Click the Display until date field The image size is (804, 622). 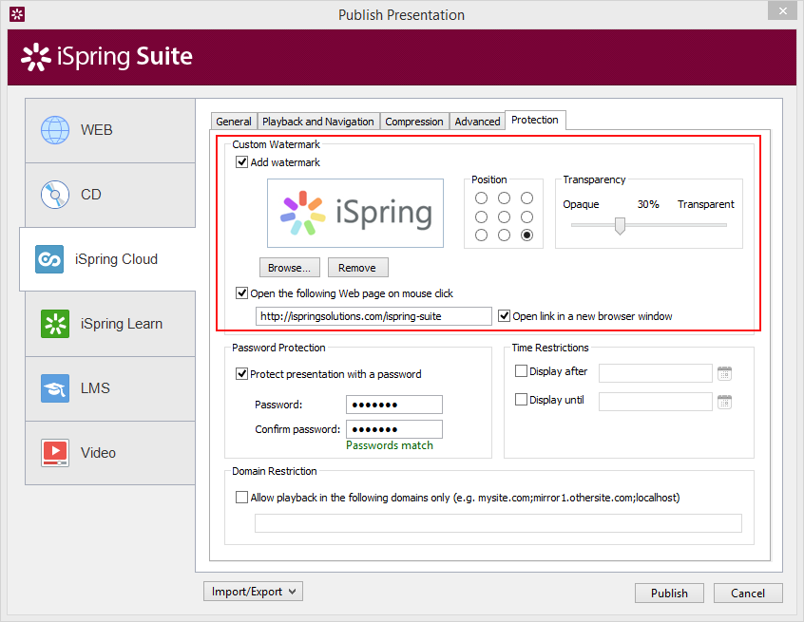click(656, 402)
